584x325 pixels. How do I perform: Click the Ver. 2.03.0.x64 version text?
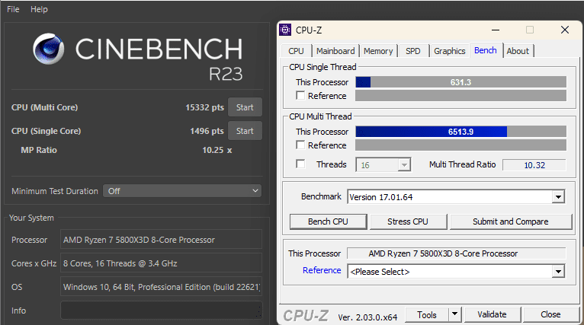pos(367,317)
